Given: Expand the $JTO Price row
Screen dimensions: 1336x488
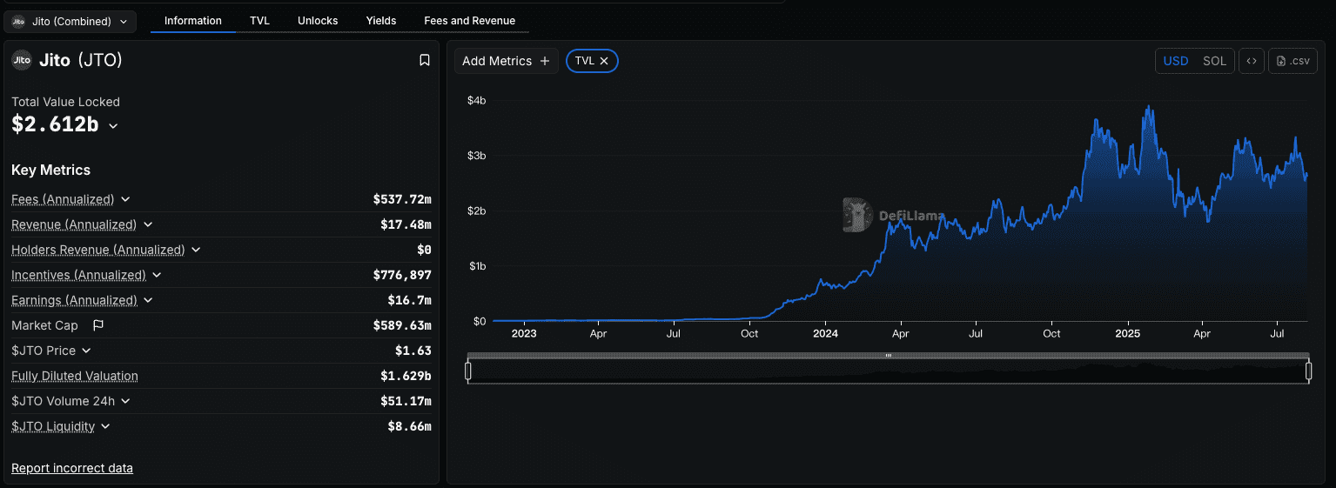Looking at the screenshot, I should click(x=86, y=351).
